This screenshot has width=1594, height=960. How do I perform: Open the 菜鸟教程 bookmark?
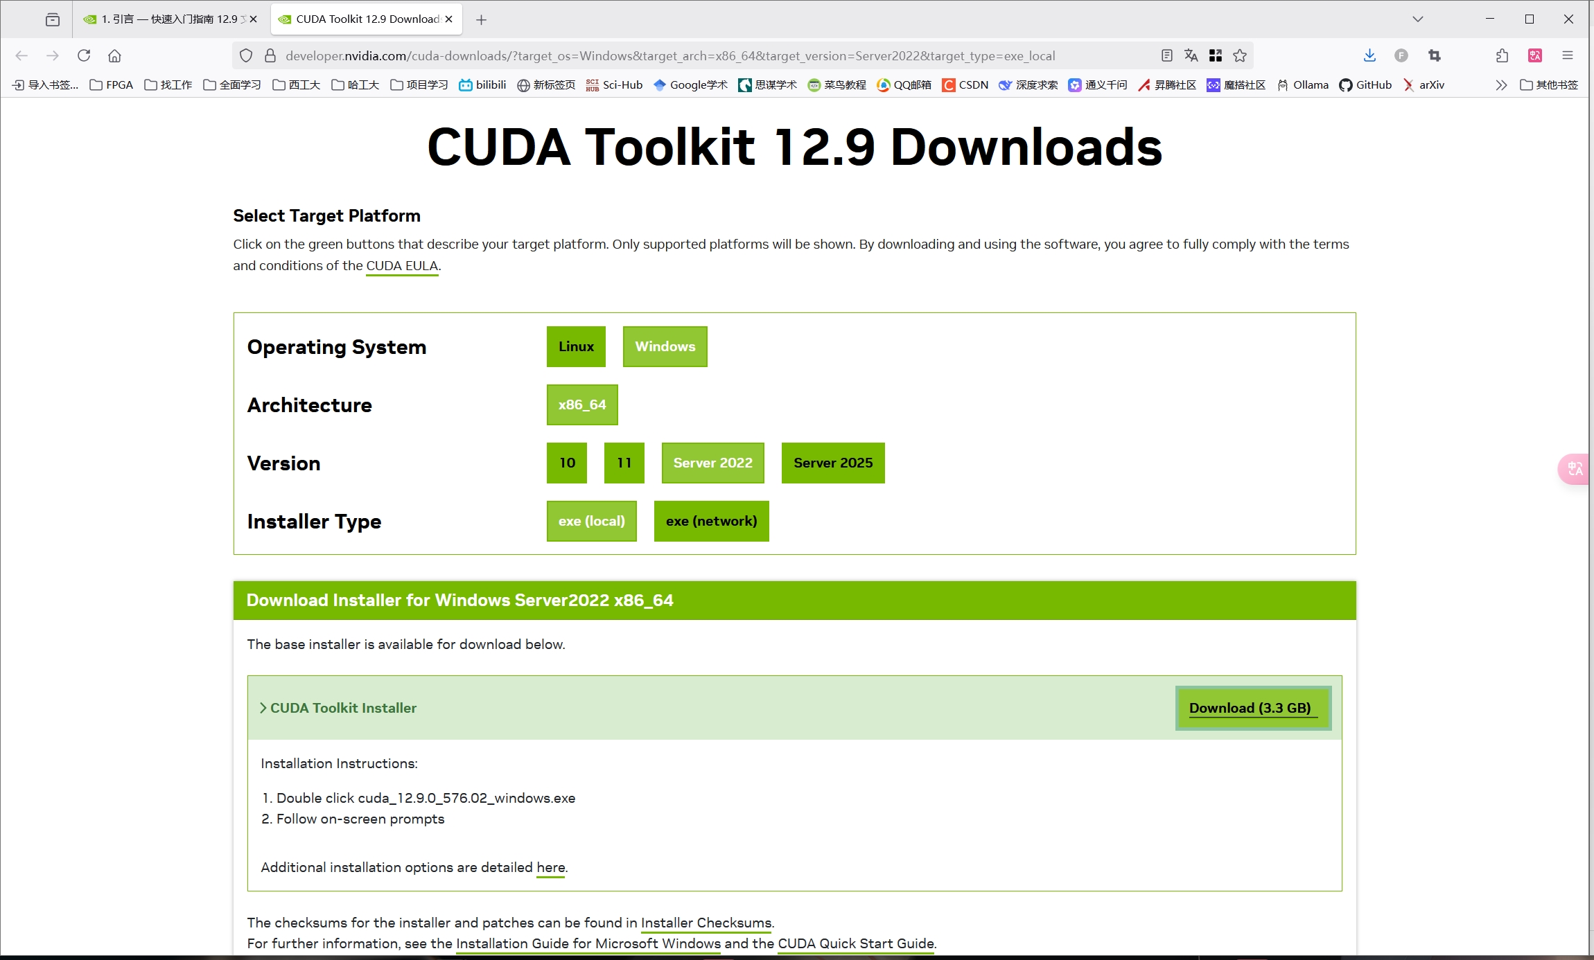pos(837,85)
